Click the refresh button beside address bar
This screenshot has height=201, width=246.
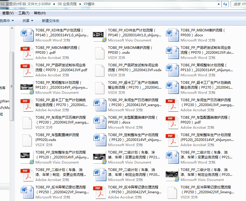(x=225, y=4)
